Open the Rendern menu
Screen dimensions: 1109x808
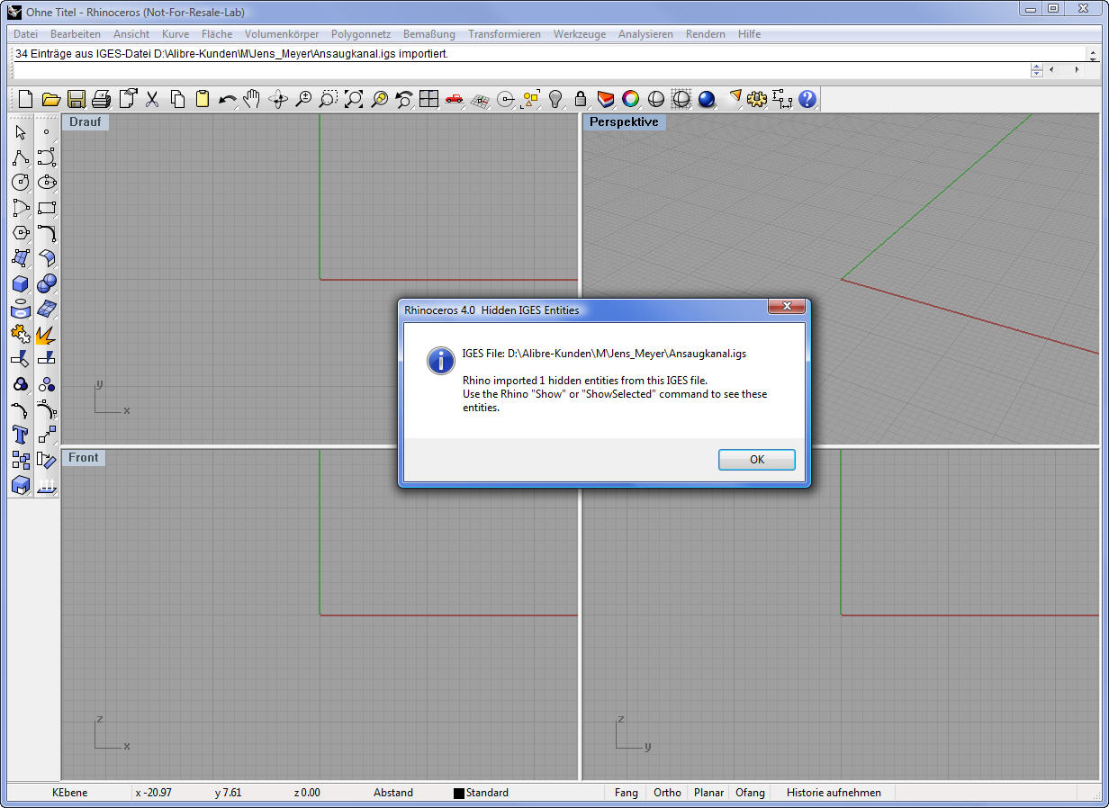pyautogui.click(x=705, y=34)
